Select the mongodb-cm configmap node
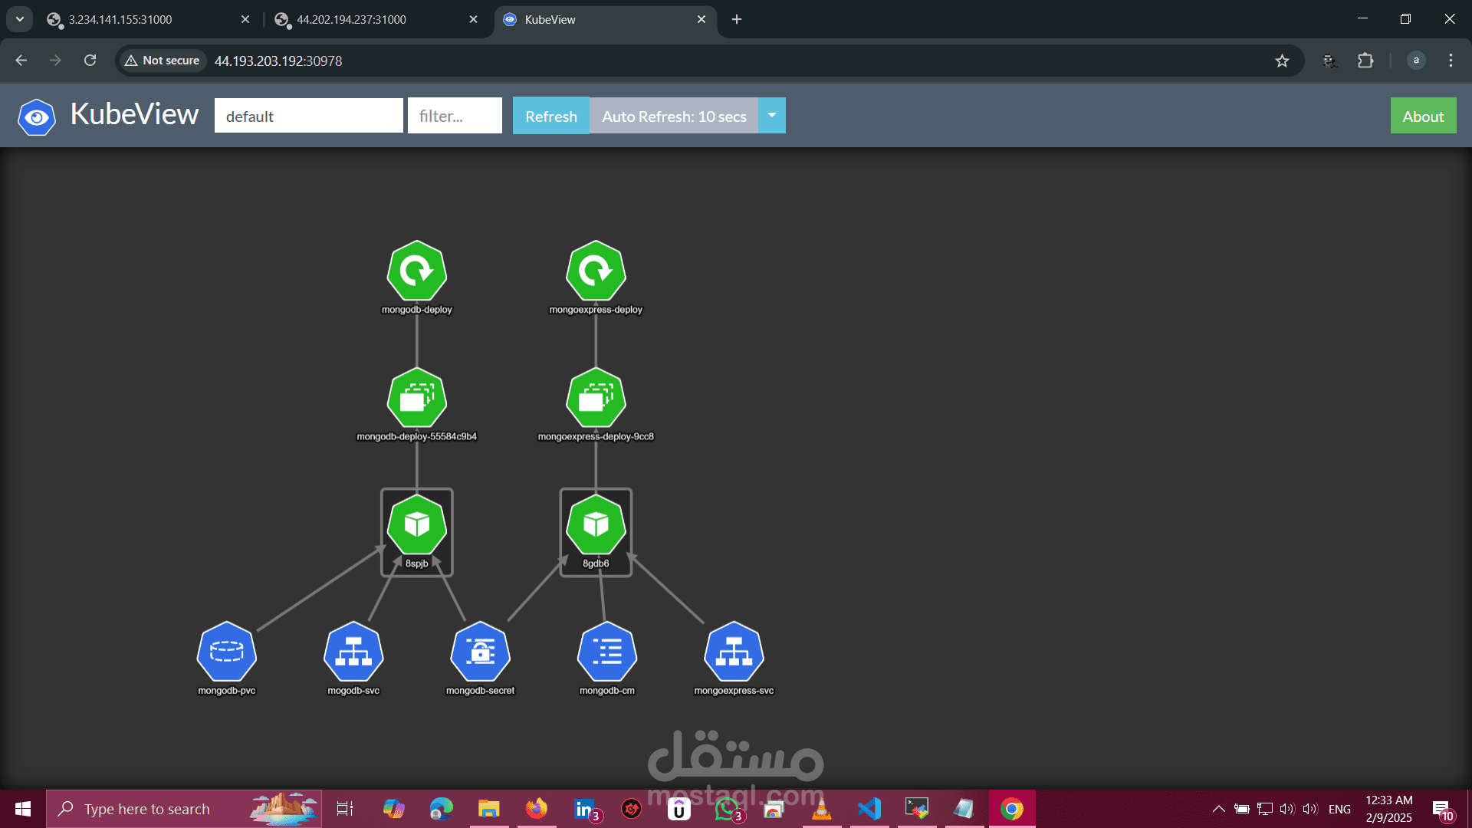This screenshot has width=1472, height=828. pyautogui.click(x=607, y=652)
